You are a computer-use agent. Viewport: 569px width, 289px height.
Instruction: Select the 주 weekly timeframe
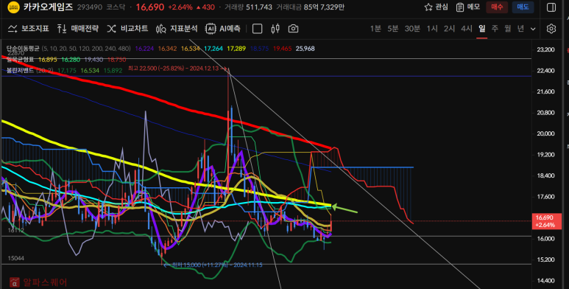pos(495,28)
